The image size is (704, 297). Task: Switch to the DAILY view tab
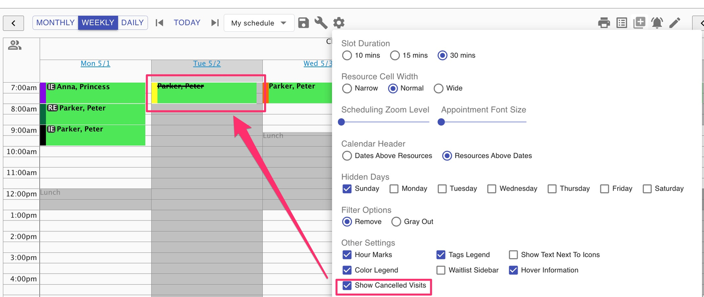132,23
